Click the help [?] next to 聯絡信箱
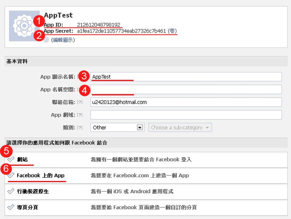This screenshot has width=291, height=219. click(x=80, y=102)
